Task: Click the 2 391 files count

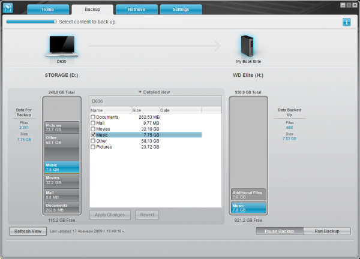Action: 24,127
